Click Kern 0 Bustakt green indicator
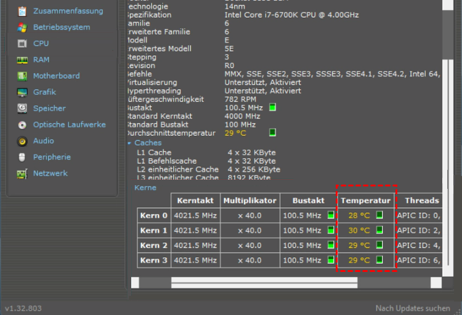Image resolution: width=462 pixels, height=315 pixels. (x=331, y=215)
